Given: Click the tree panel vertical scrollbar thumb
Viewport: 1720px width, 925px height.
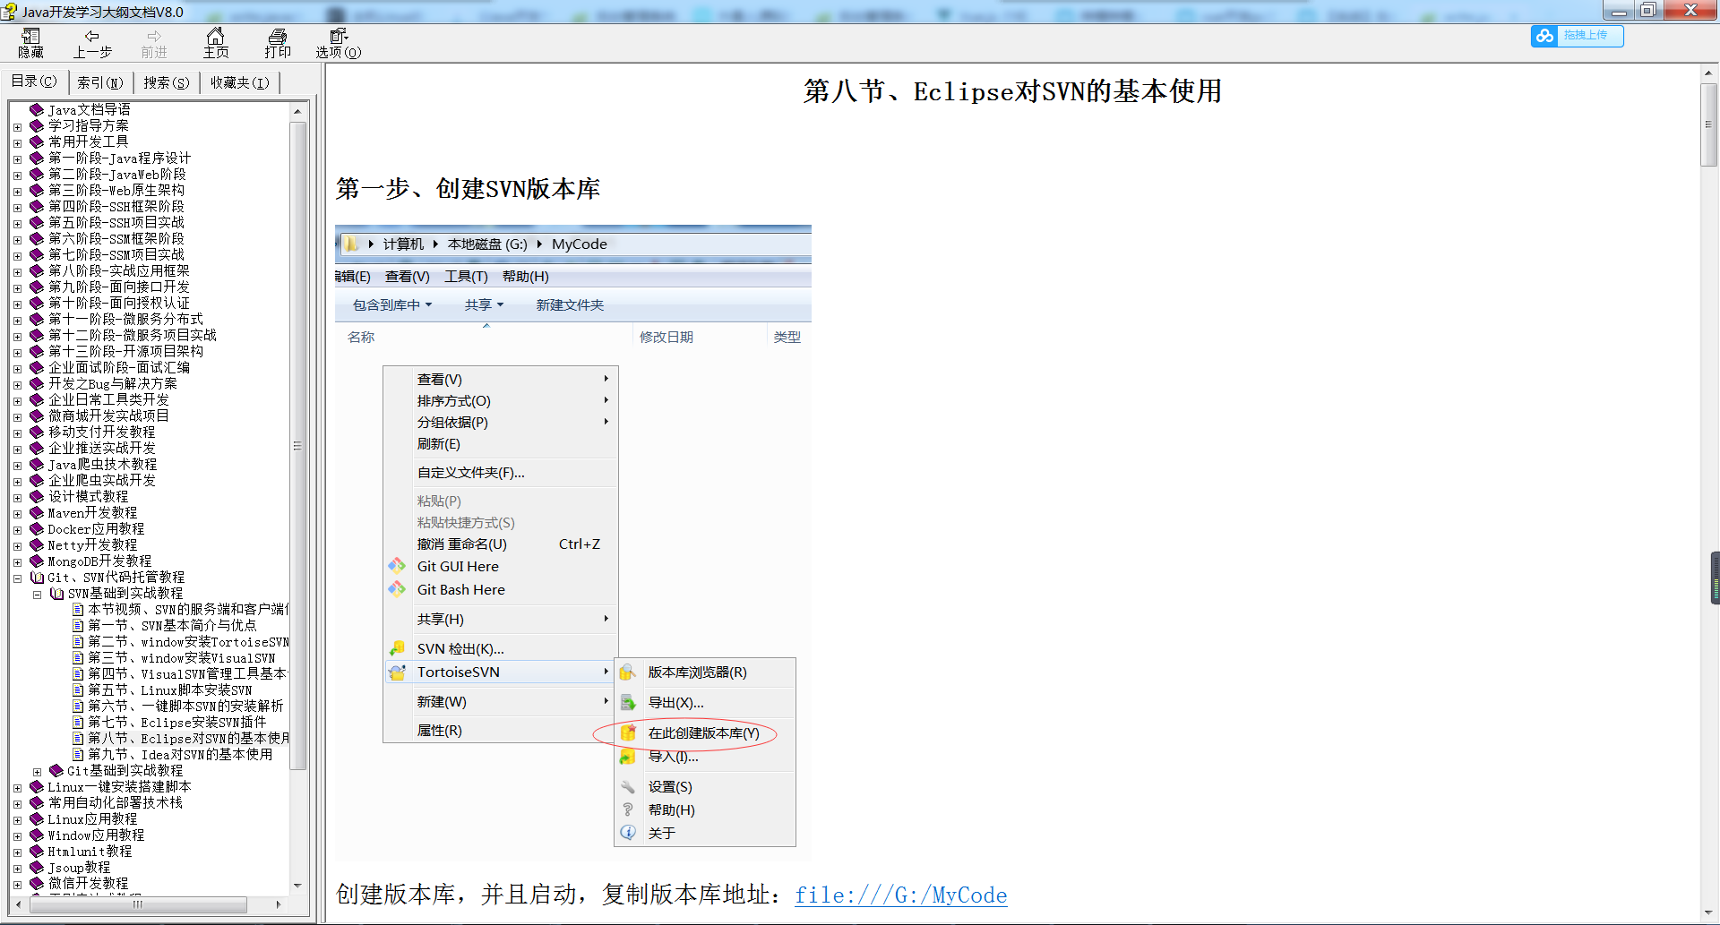Looking at the screenshot, I should coord(297,445).
